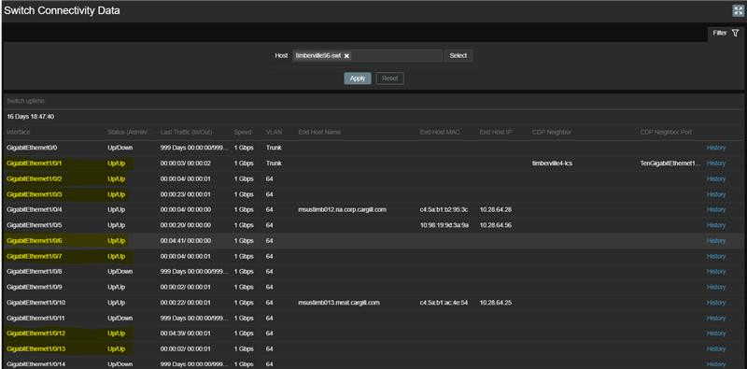The image size is (747, 369).
Task: Click the Host filter input field
Action: click(367, 56)
